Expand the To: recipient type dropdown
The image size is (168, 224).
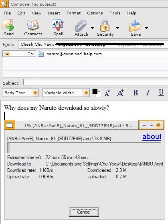click(x=7, y=54)
